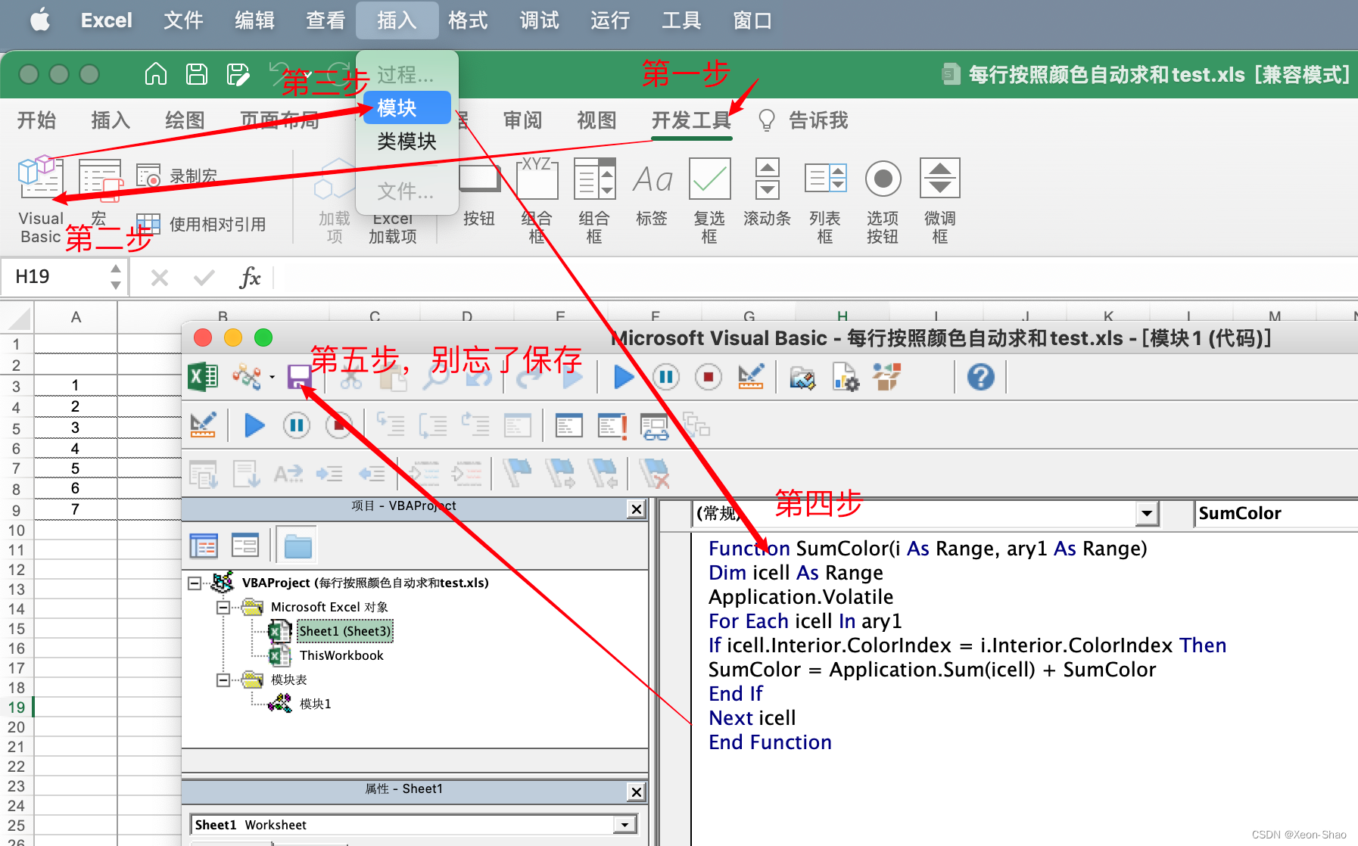Open the 运行 menu in menu bar
Screen dimensions: 1358x846
[610, 20]
